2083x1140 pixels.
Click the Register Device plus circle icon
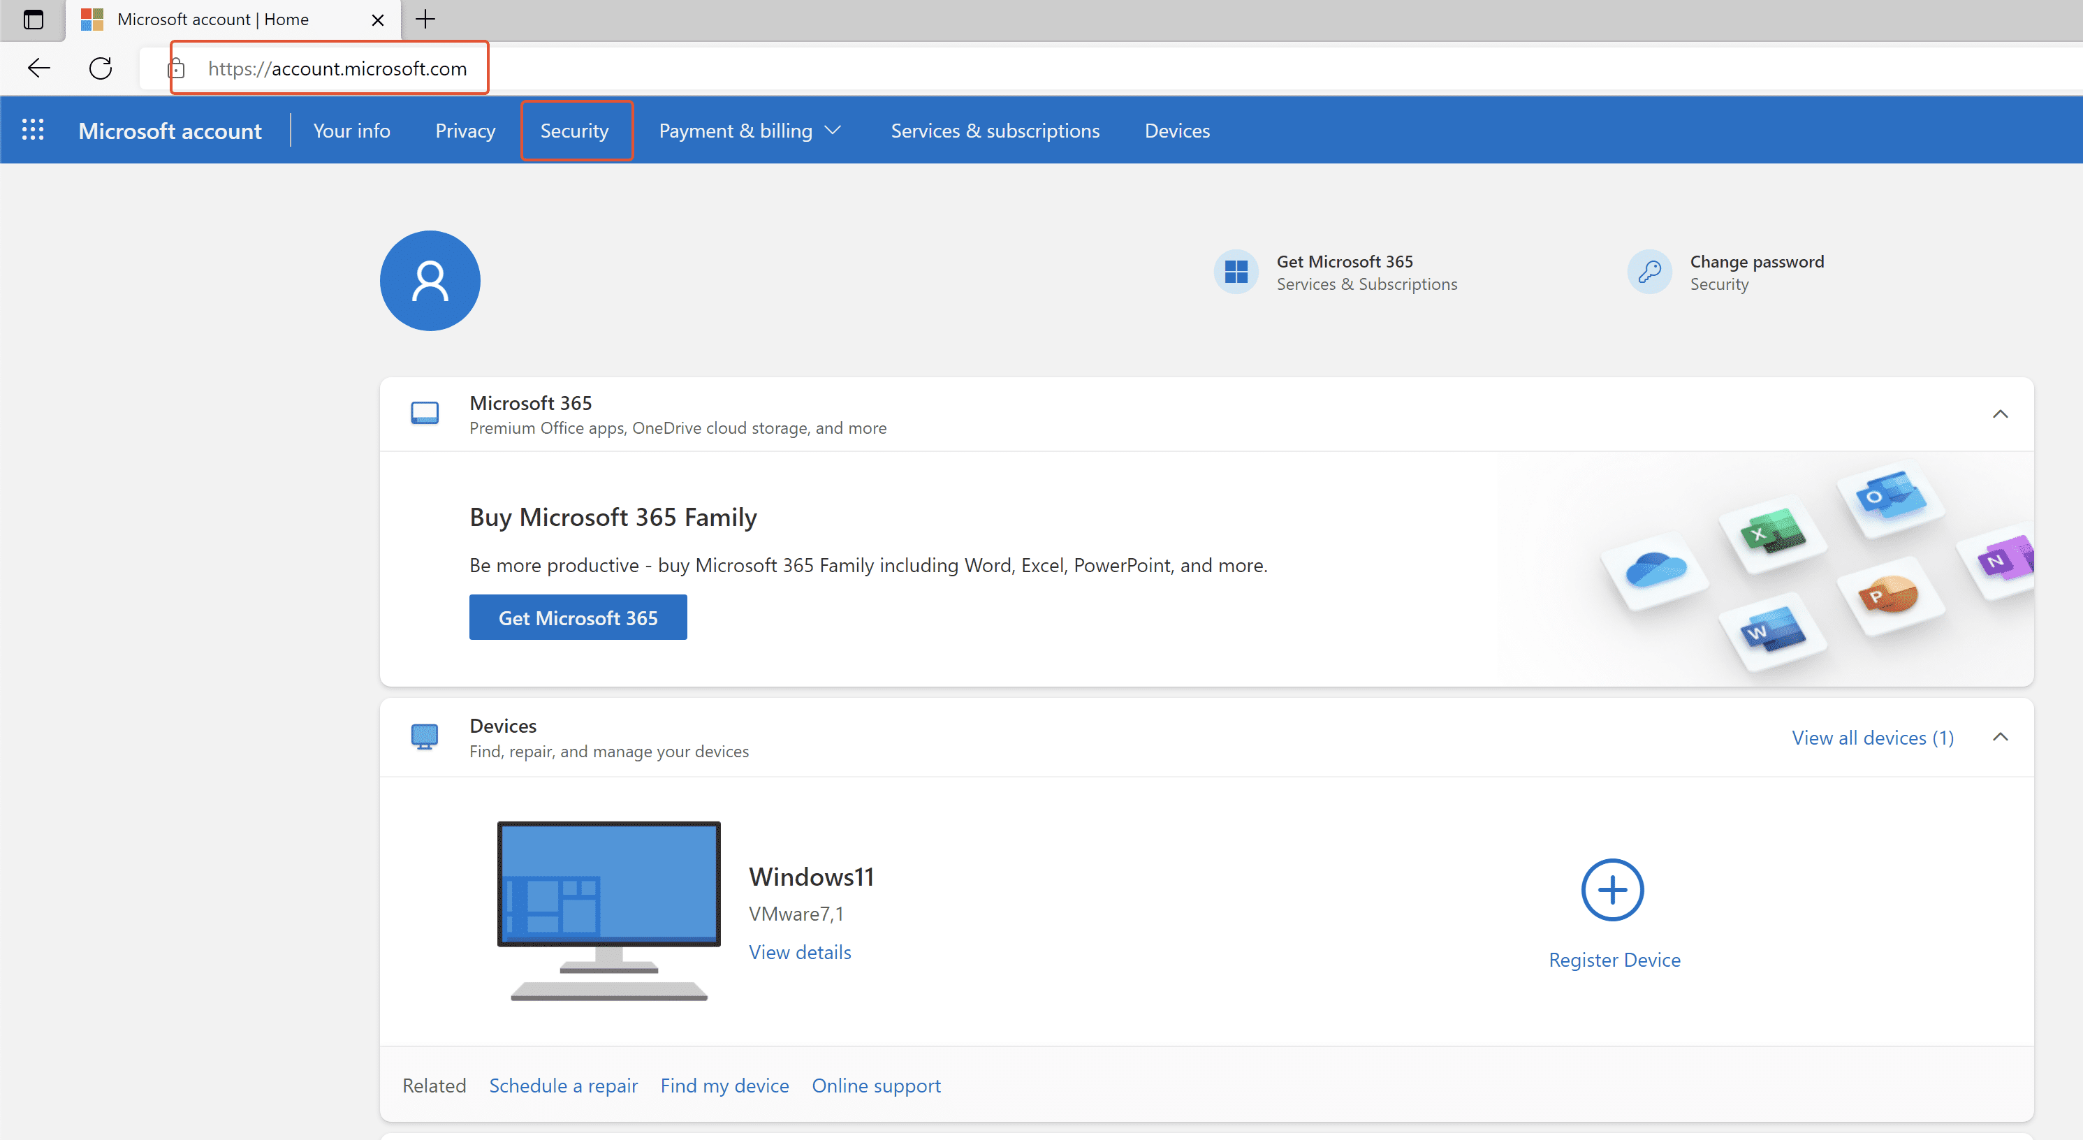[x=1612, y=890]
